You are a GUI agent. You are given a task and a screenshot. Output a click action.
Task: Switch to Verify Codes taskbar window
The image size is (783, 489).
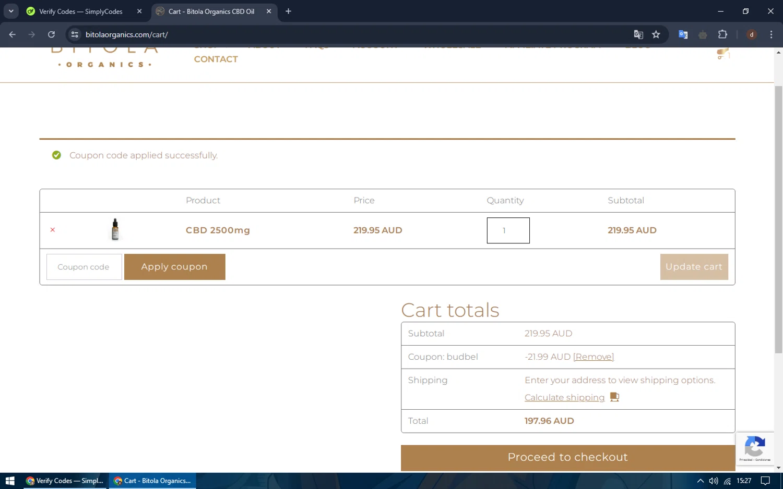[x=65, y=481]
